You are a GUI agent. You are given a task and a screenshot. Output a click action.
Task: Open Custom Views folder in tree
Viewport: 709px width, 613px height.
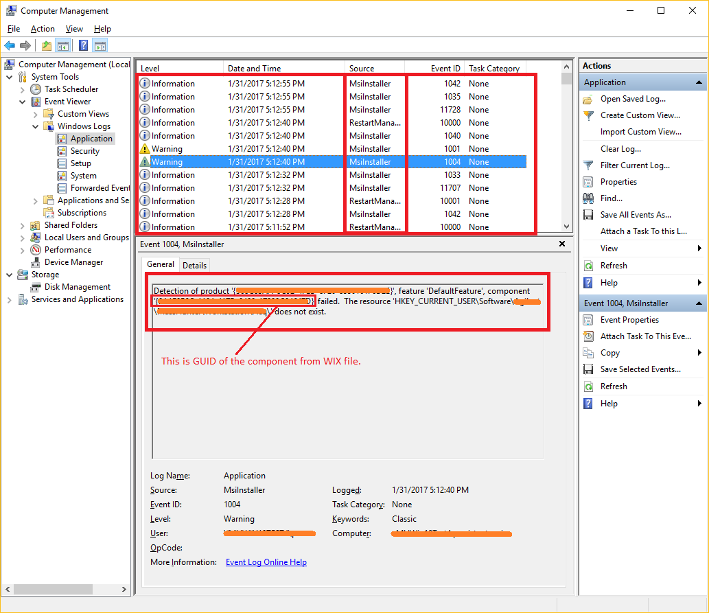coord(83,113)
